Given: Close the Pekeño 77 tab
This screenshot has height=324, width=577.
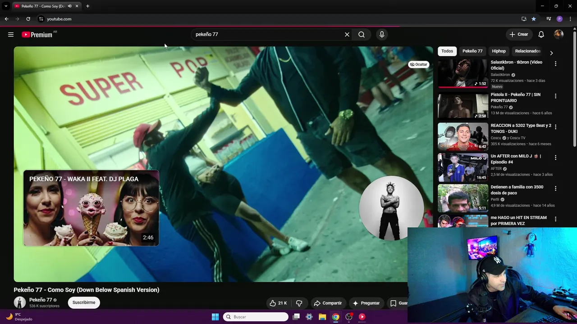Looking at the screenshot, I should point(77,6).
